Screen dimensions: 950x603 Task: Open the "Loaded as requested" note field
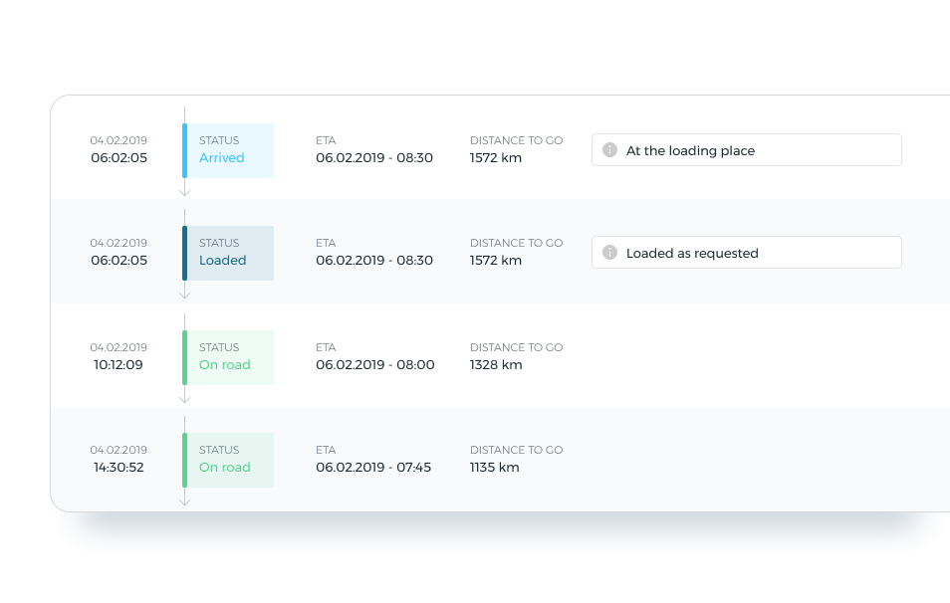click(x=747, y=253)
